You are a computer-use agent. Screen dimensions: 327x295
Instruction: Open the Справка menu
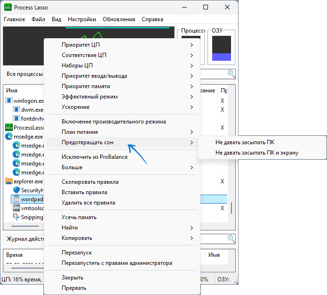(152, 19)
